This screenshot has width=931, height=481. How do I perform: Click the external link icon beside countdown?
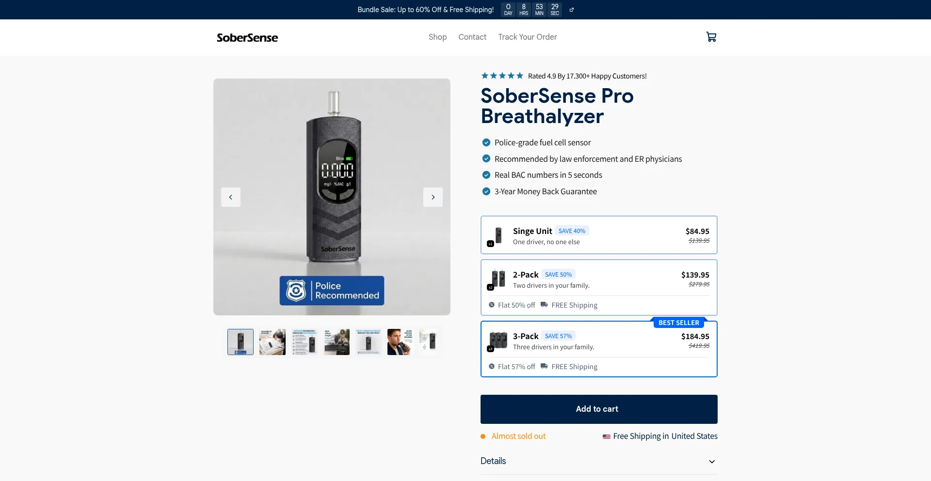coord(572,10)
